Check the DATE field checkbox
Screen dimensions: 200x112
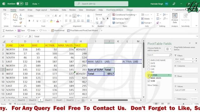(149, 63)
